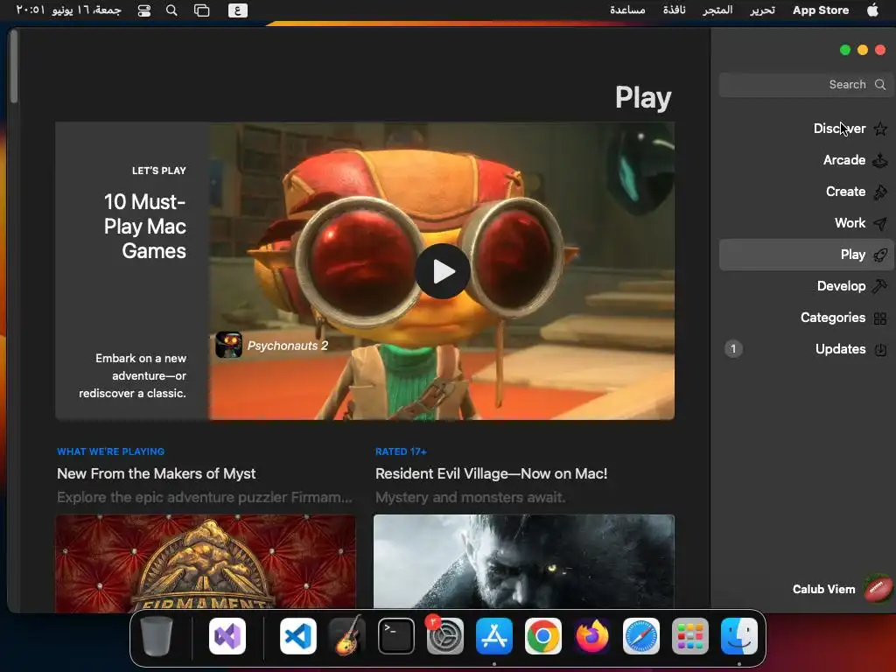Go to Discover in the sidebar
The height and width of the screenshot is (672, 896).
click(x=806, y=129)
